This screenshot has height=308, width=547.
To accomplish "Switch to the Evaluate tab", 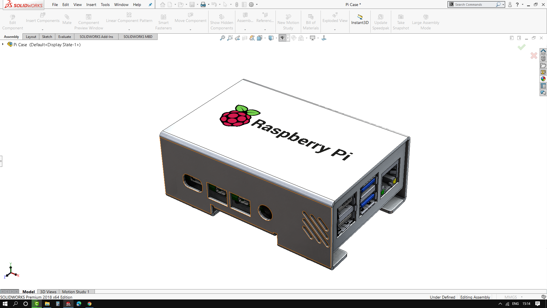I will pos(65,37).
